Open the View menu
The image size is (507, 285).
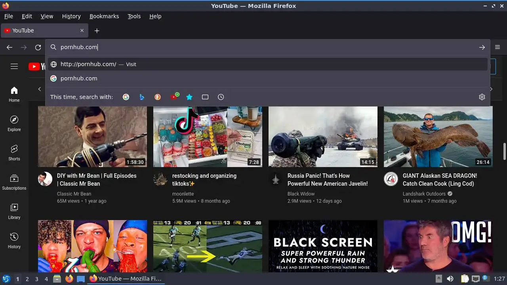coord(47,16)
